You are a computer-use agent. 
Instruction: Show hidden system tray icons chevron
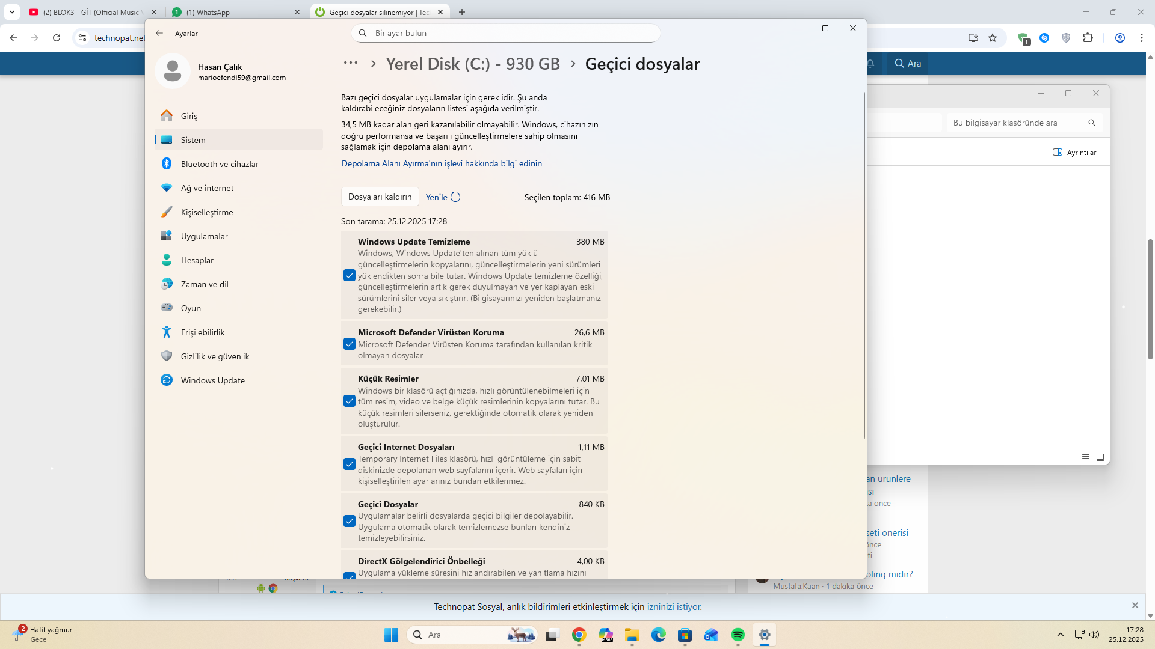click(1061, 635)
